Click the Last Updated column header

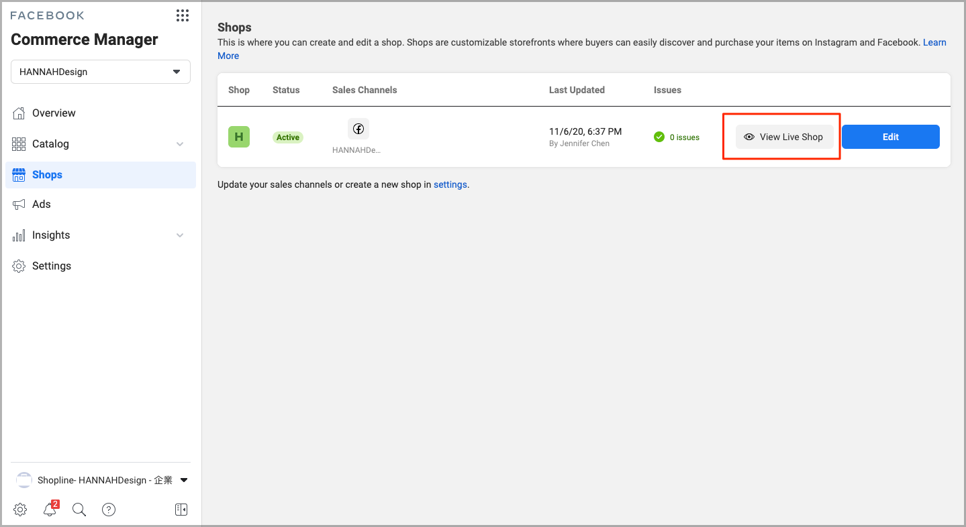click(x=577, y=90)
